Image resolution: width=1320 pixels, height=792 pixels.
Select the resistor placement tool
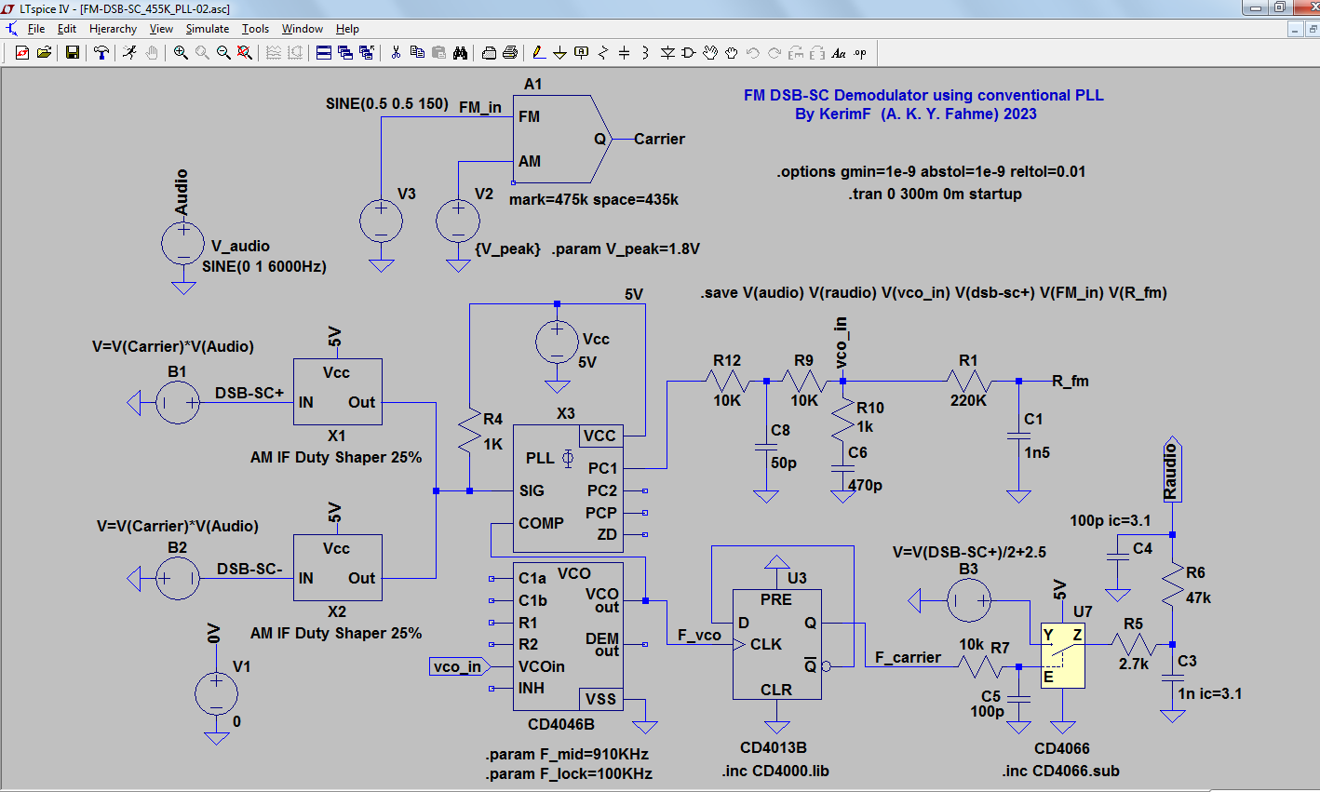pos(603,53)
